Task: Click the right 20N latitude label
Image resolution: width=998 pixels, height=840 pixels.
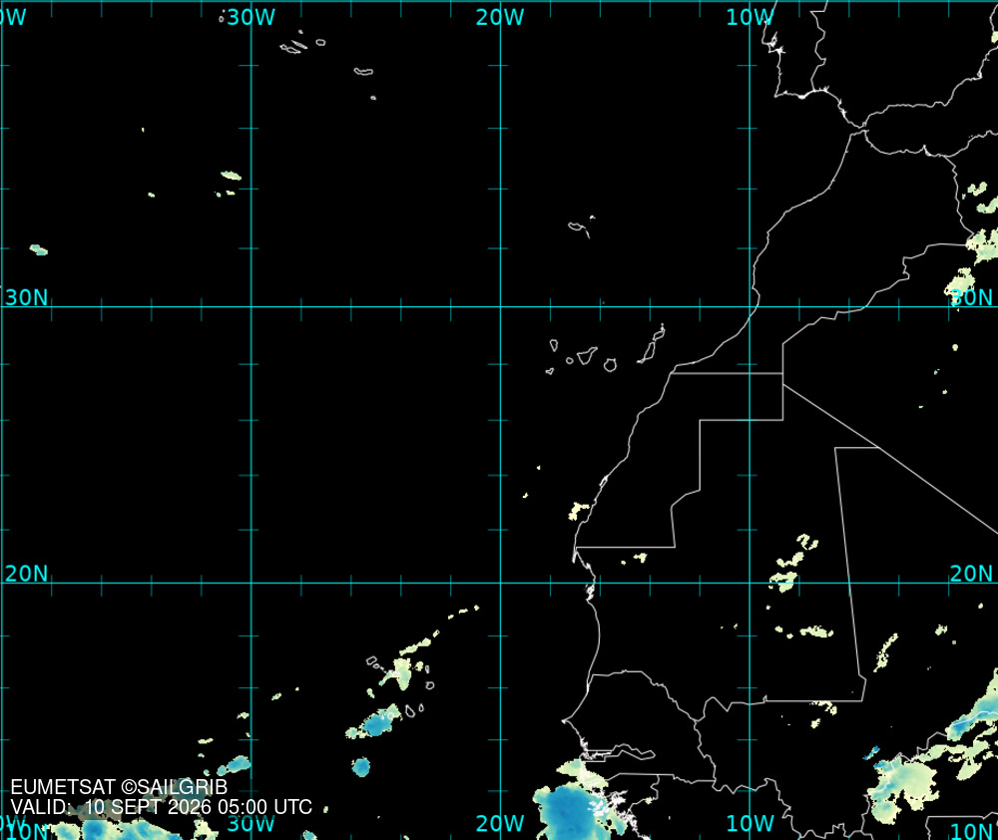Action: [971, 574]
